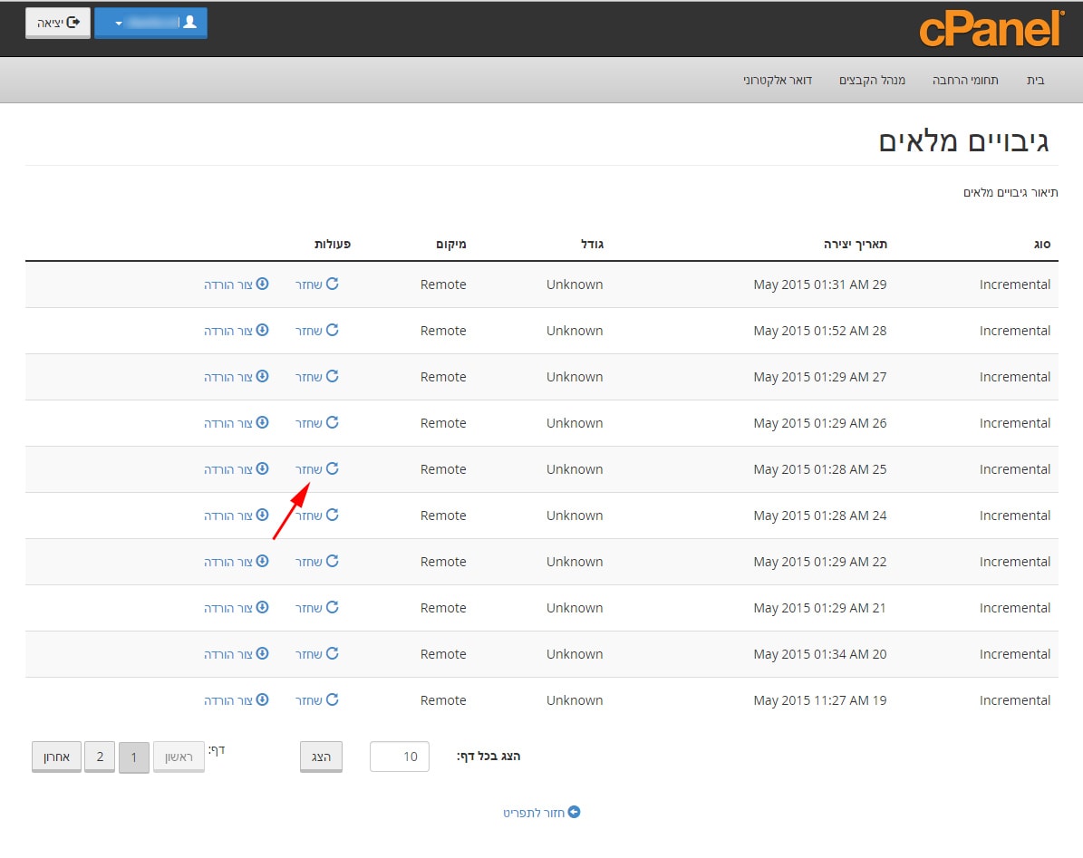The image size is (1083, 858).
Task: Click the אחרון last-page button
Action: [56, 757]
